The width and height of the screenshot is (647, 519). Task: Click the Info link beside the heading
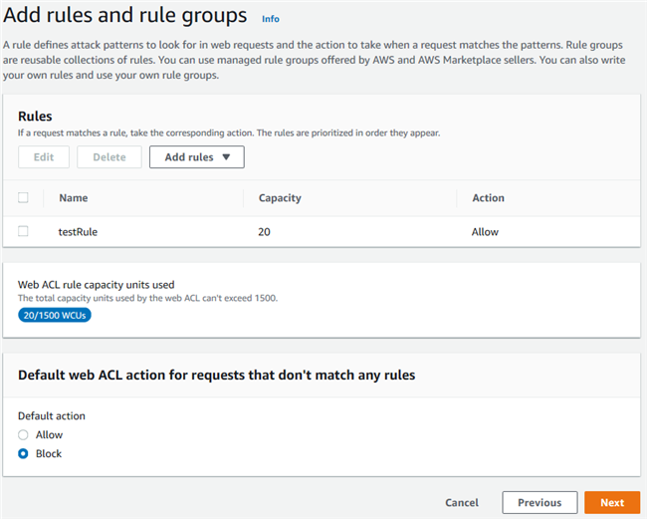tap(270, 19)
